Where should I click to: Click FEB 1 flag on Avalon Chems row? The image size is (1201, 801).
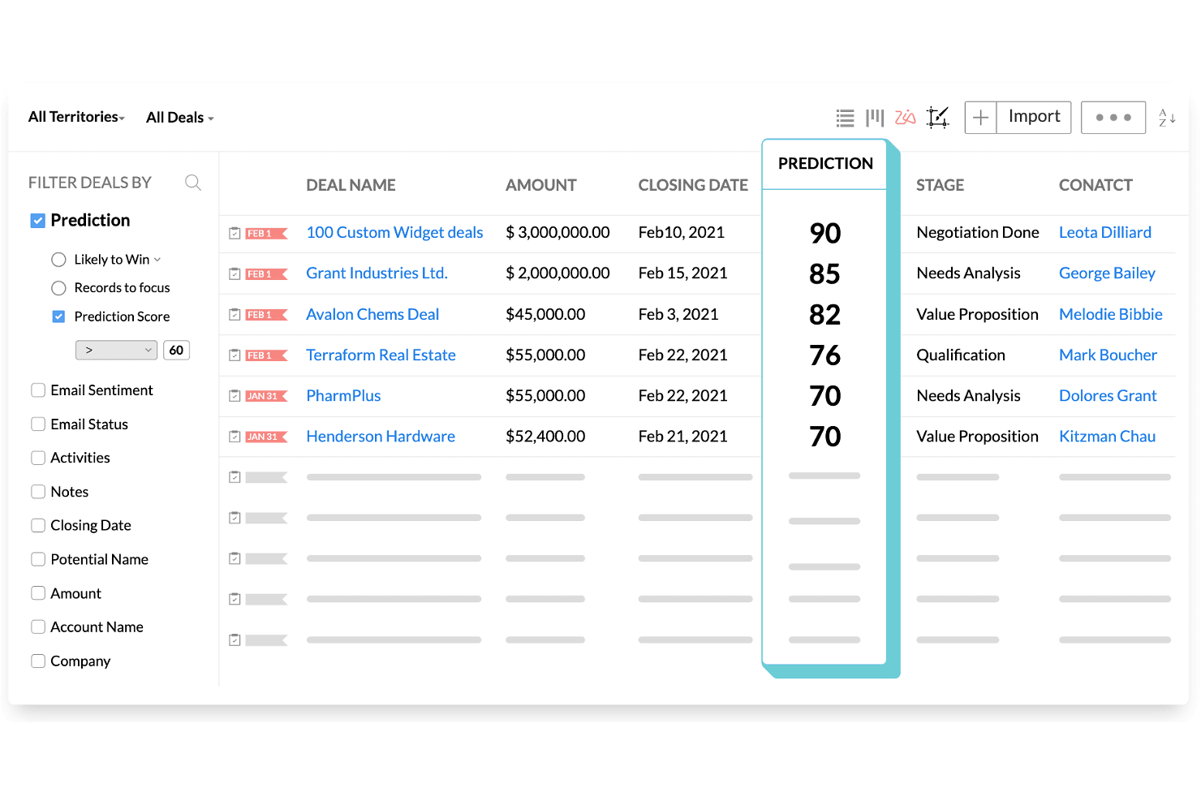coord(267,315)
